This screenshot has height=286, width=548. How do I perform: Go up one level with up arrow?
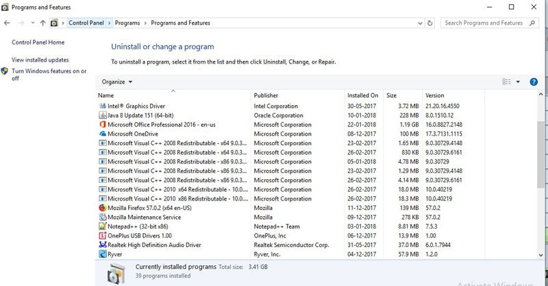click(x=42, y=23)
